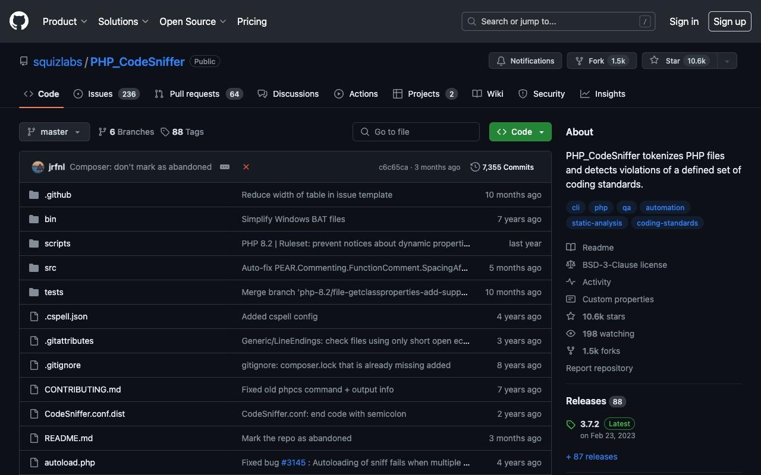The height and width of the screenshot is (475, 761).
Task: Click the PHP_CodeSniffer repo name link
Action: pos(137,62)
